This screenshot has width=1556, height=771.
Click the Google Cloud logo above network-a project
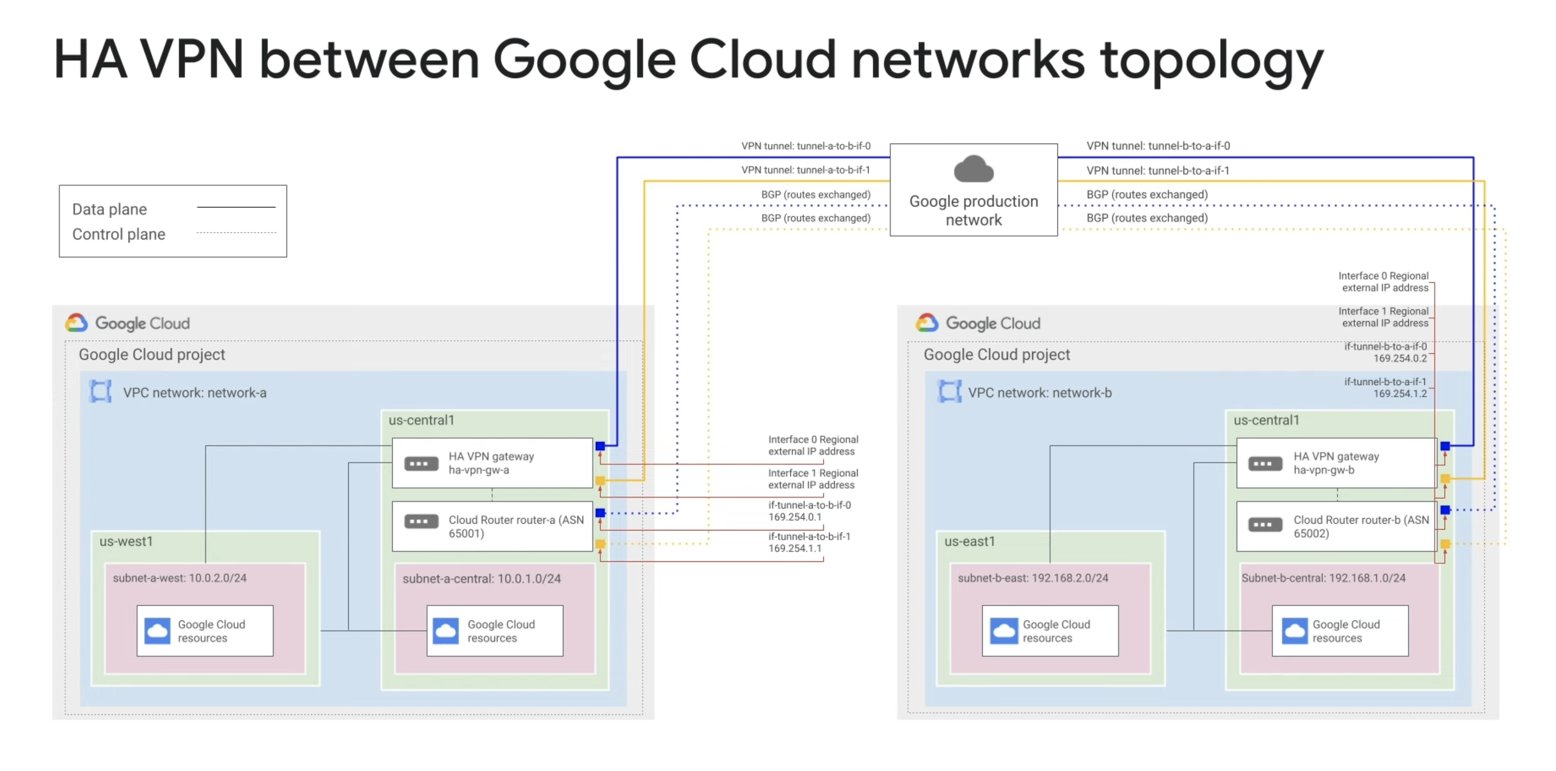tap(127, 323)
